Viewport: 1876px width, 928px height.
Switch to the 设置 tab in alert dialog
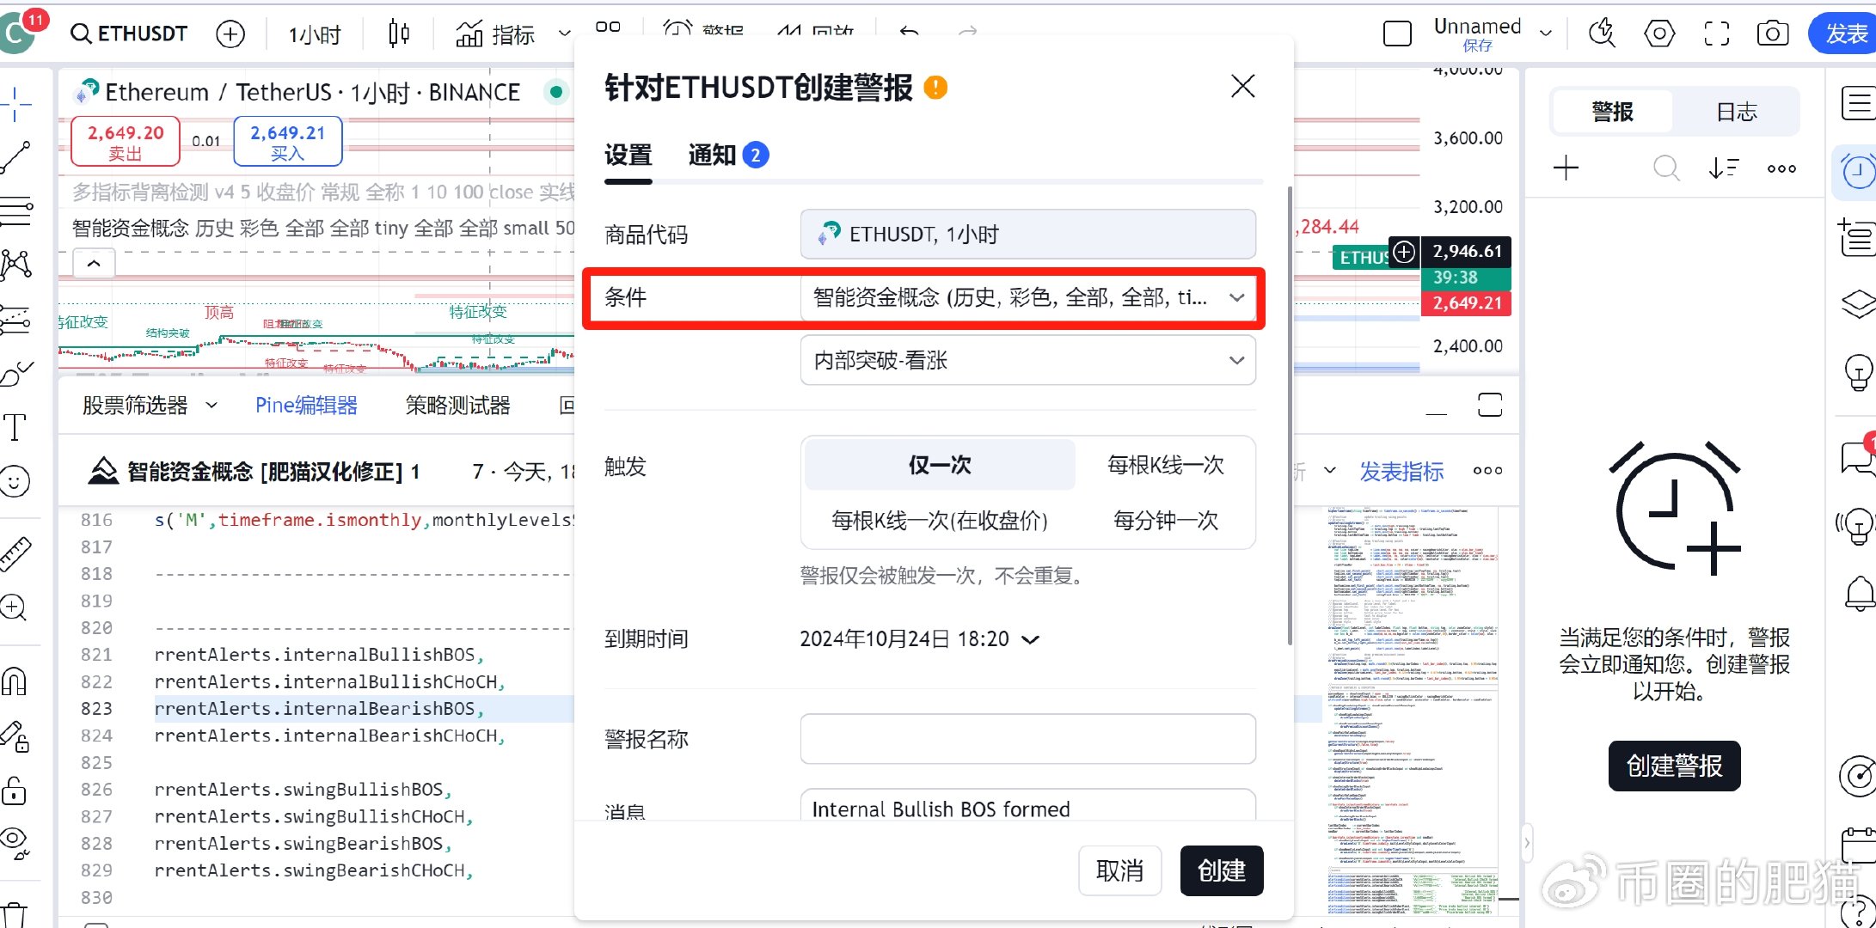[x=628, y=156]
